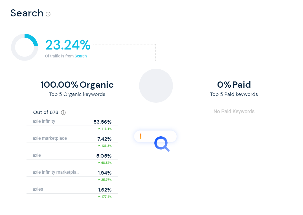
Task: Open the blue Search link
Action: point(81,56)
